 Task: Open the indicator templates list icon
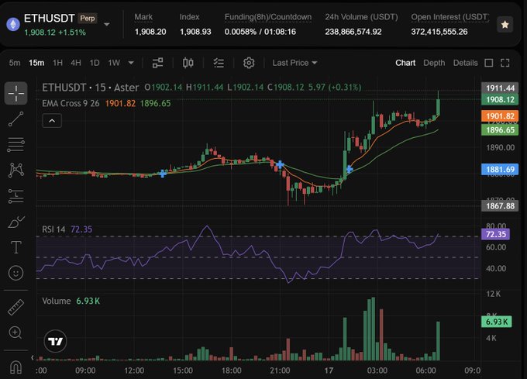click(219, 63)
